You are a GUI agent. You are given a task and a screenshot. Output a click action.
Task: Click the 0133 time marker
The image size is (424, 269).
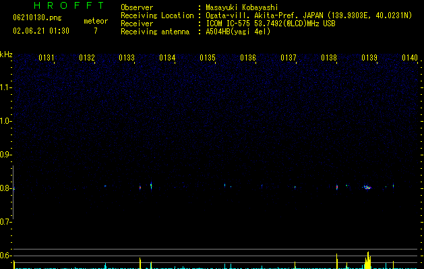tap(127, 58)
